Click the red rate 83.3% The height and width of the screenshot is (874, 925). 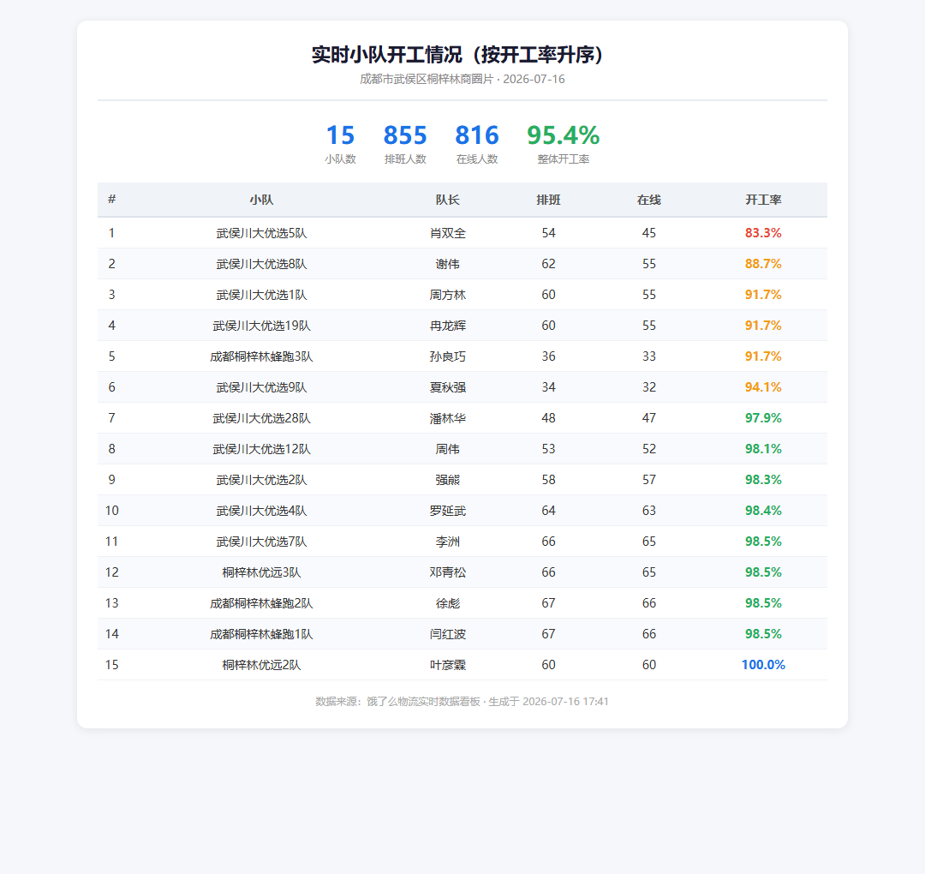tap(763, 233)
